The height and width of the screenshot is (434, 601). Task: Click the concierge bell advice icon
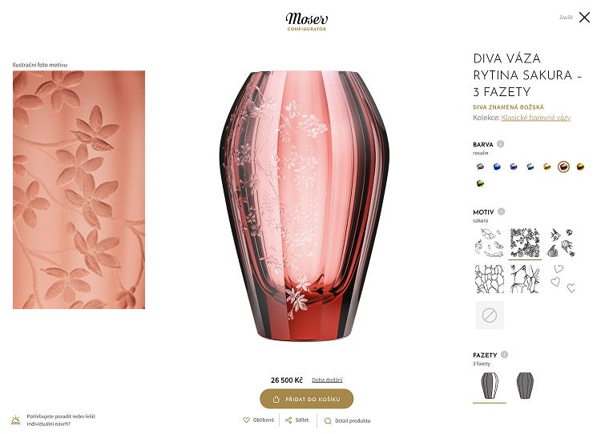coord(16,420)
